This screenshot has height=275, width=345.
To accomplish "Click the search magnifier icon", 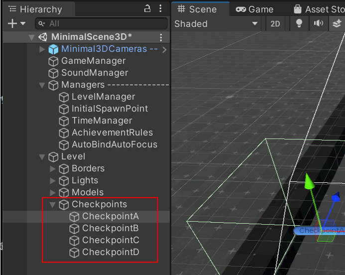I will coord(41,23).
